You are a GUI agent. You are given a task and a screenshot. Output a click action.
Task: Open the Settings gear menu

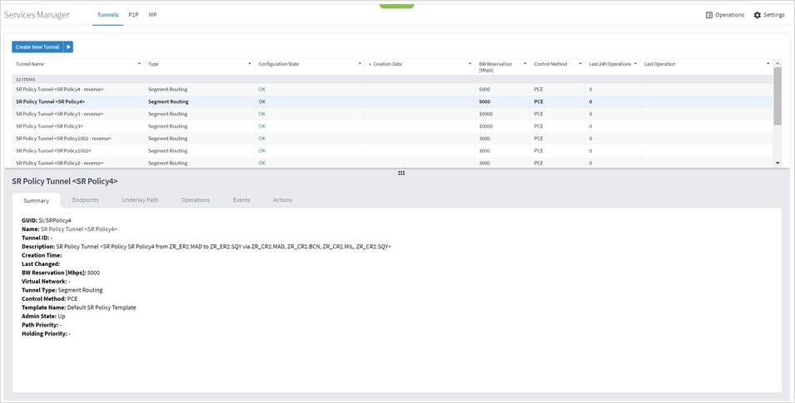[769, 15]
